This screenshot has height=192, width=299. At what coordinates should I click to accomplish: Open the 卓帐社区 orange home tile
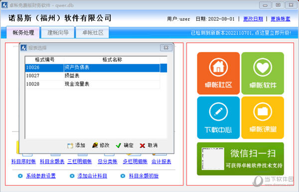[218, 73]
